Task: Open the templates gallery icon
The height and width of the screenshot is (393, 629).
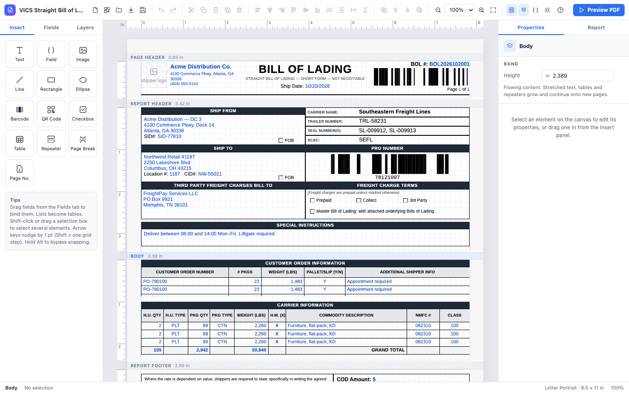Action: [x=107, y=10]
